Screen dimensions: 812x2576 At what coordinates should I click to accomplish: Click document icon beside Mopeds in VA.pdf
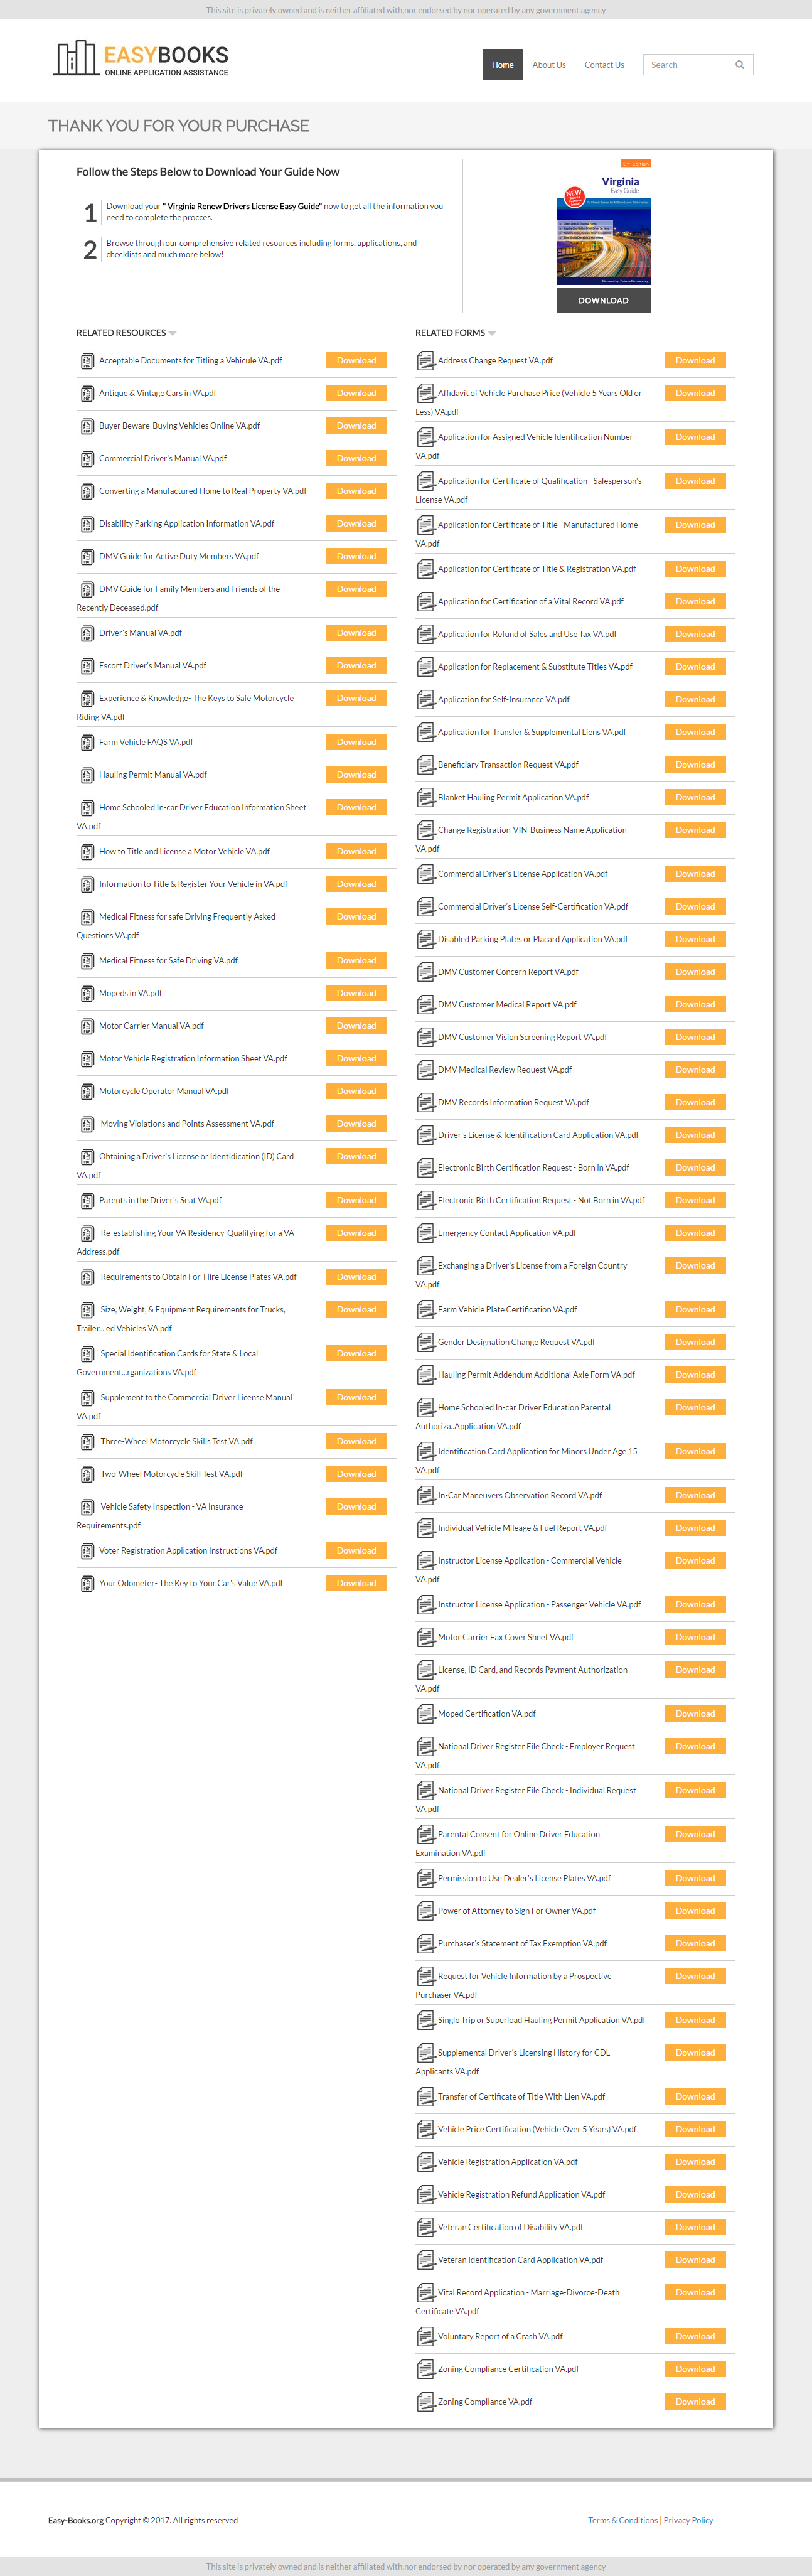[87, 994]
